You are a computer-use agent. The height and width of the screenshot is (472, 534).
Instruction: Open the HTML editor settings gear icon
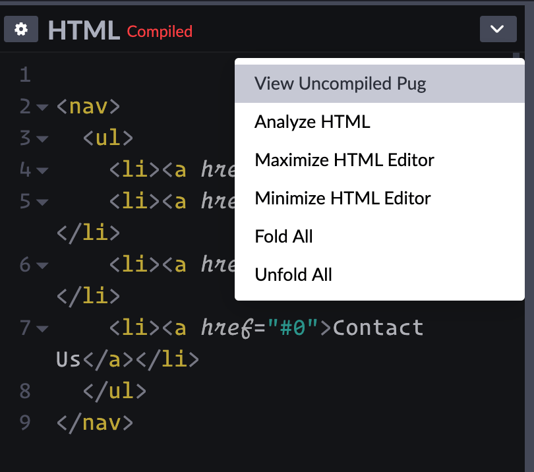pyautogui.click(x=20, y=29)
